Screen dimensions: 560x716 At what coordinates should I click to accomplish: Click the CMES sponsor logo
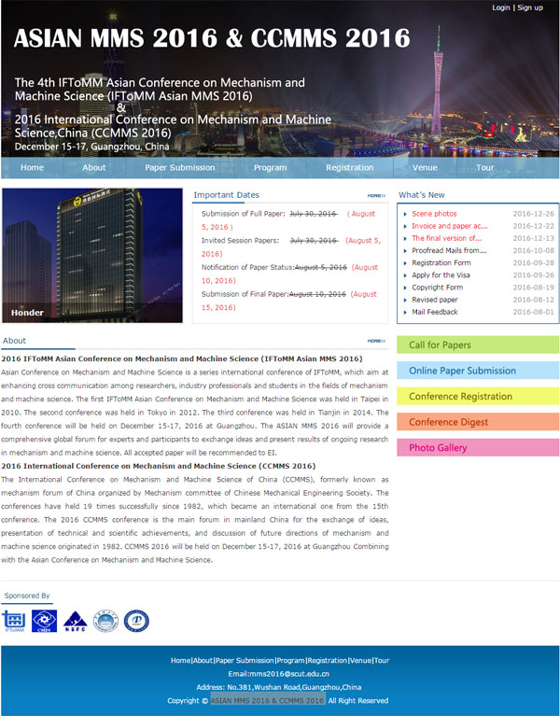[x=44, y=621]
